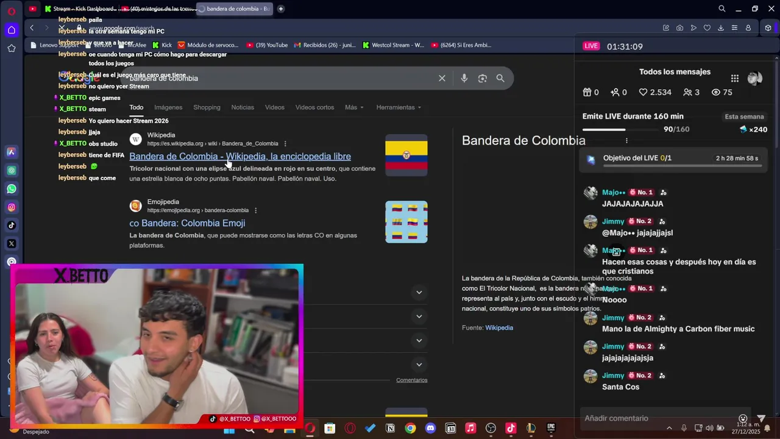The width and height of the screenshot is (780, 439).
Task: Open Colombia flag thumbnail of Wikipedia result
Action: click(x=406, y=155)
